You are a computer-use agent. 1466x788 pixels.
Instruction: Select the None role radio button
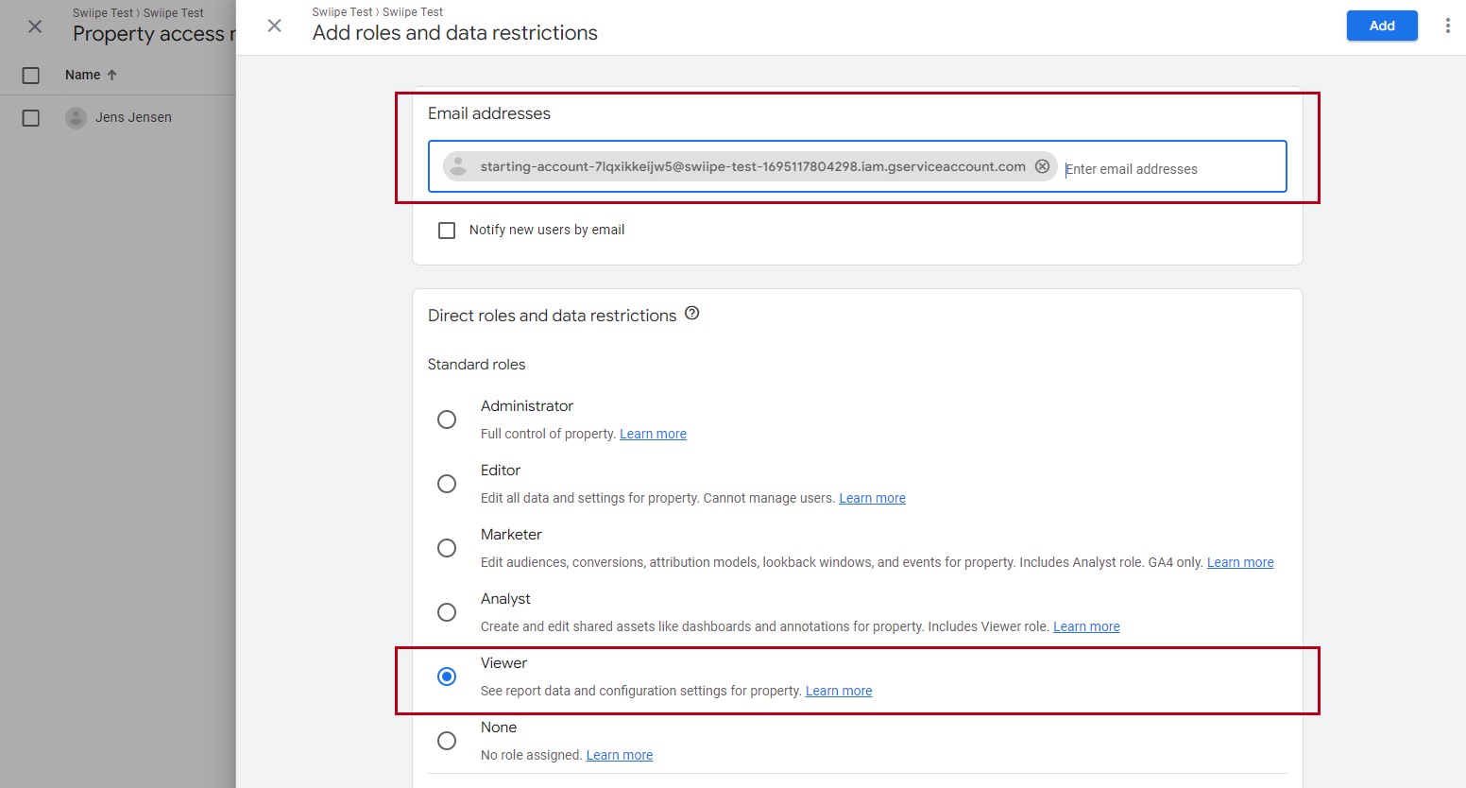(447, 741)
